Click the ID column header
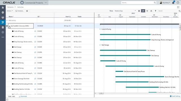Image resolution: width=181 pixels, height=101 pixels. coord(39,17)
